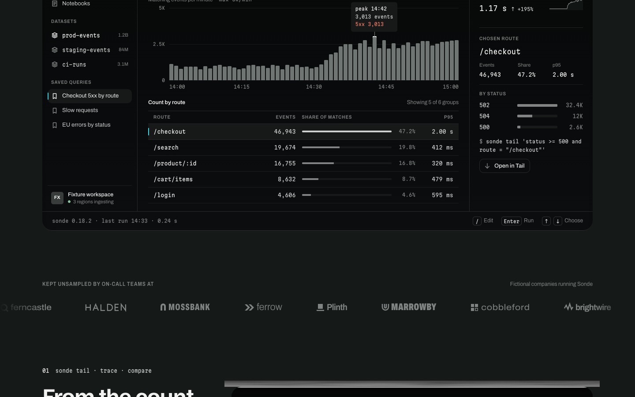Open the Notebooks section
Image resolution: width=635 pixels, height=397 pixels.
[x=90, y=4]
